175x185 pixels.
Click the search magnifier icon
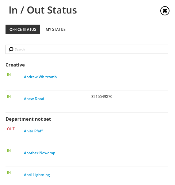[11, 49]
